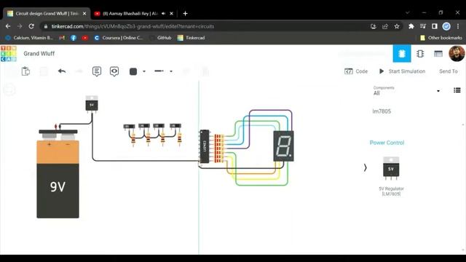Open Other bookmarks folder
The image size is (466, 262).
click(x=441, y=38)
